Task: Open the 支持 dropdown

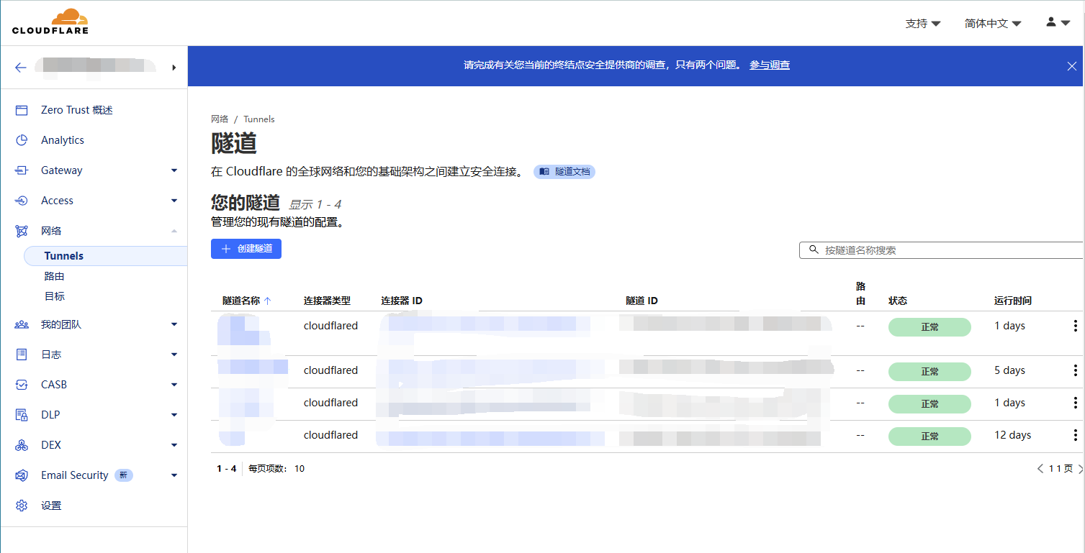Action: point(923,24)
